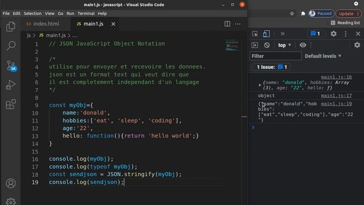Open the View menu

coord(49,14)
